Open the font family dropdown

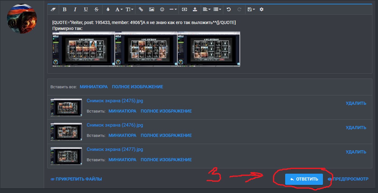click(x=119, y=9)
